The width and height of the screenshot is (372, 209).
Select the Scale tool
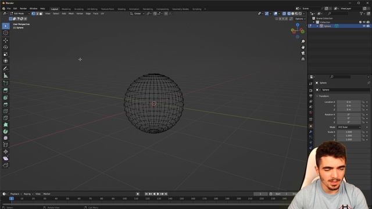(6, 54)
